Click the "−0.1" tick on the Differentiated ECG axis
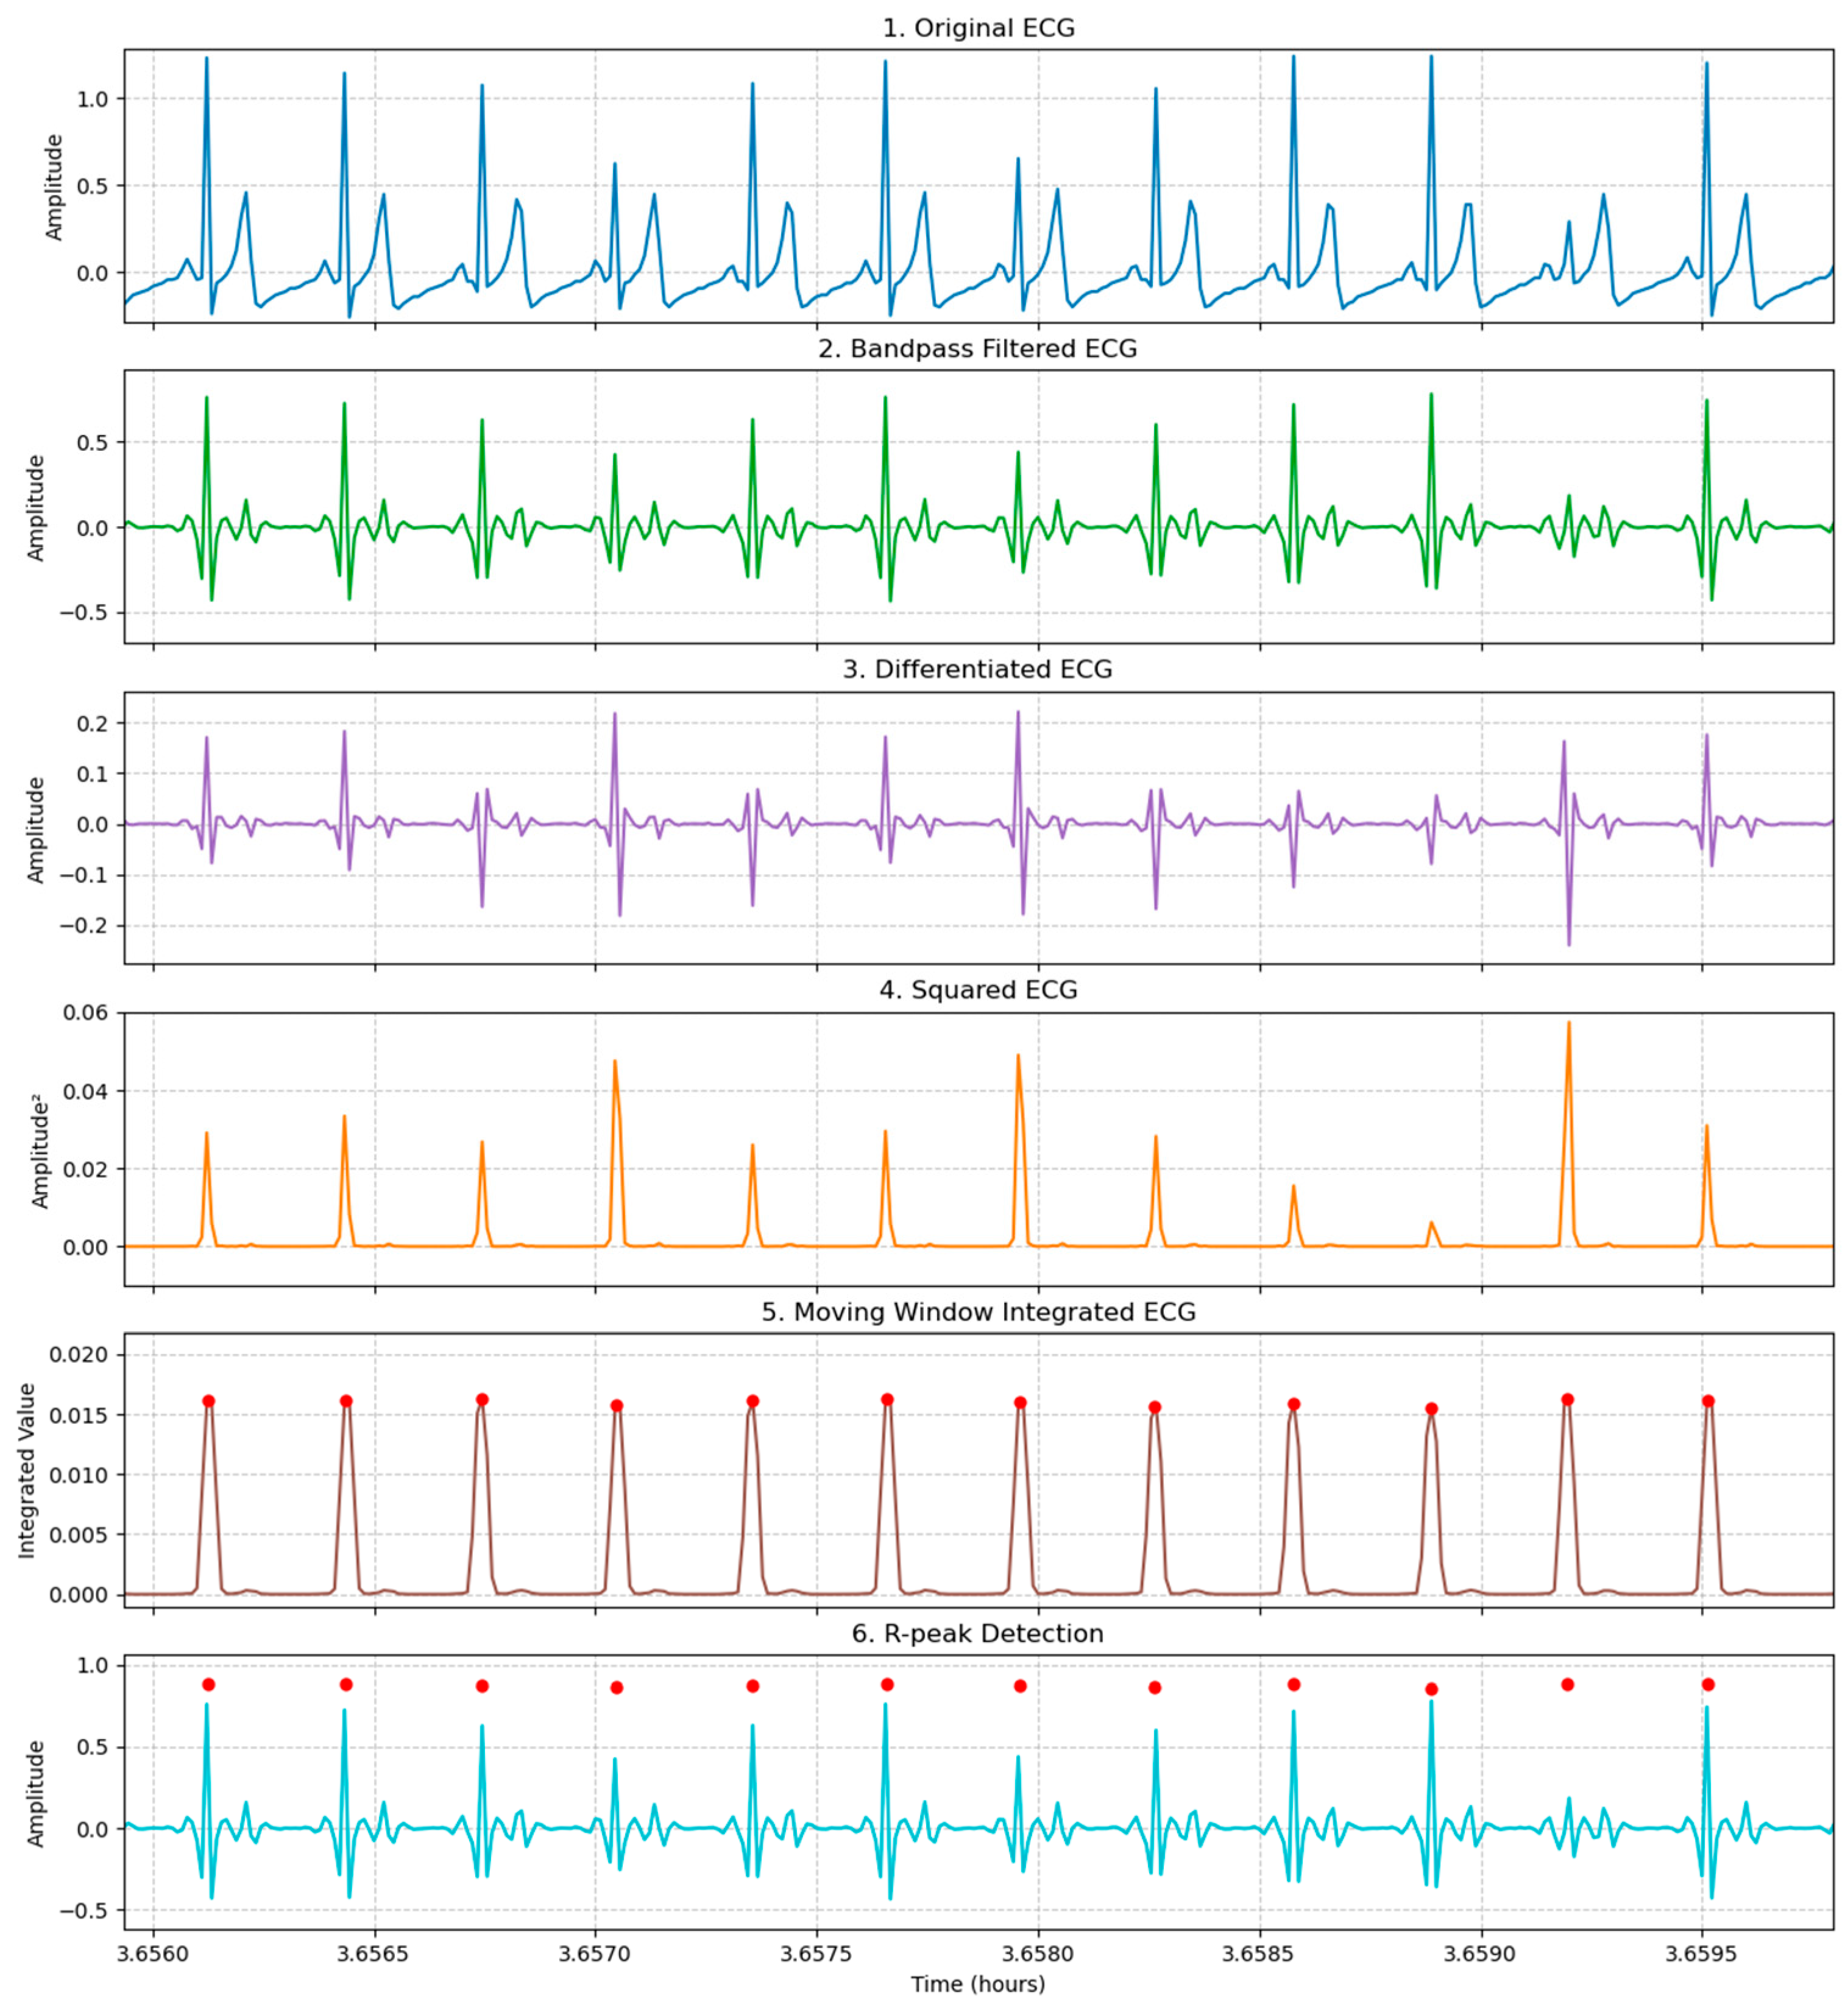The image size is (1848, 2007). coord(83,875)
